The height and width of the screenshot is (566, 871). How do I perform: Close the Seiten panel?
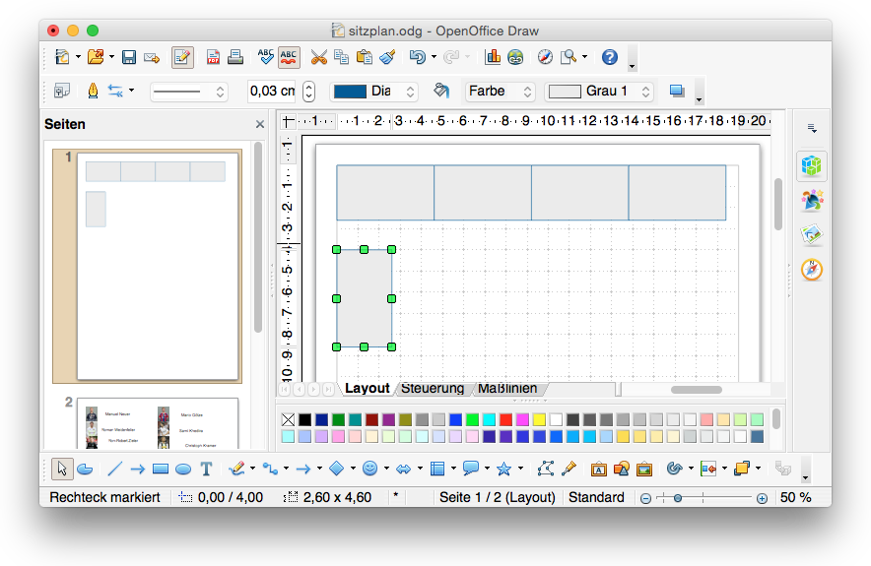(x=260, y=124)
